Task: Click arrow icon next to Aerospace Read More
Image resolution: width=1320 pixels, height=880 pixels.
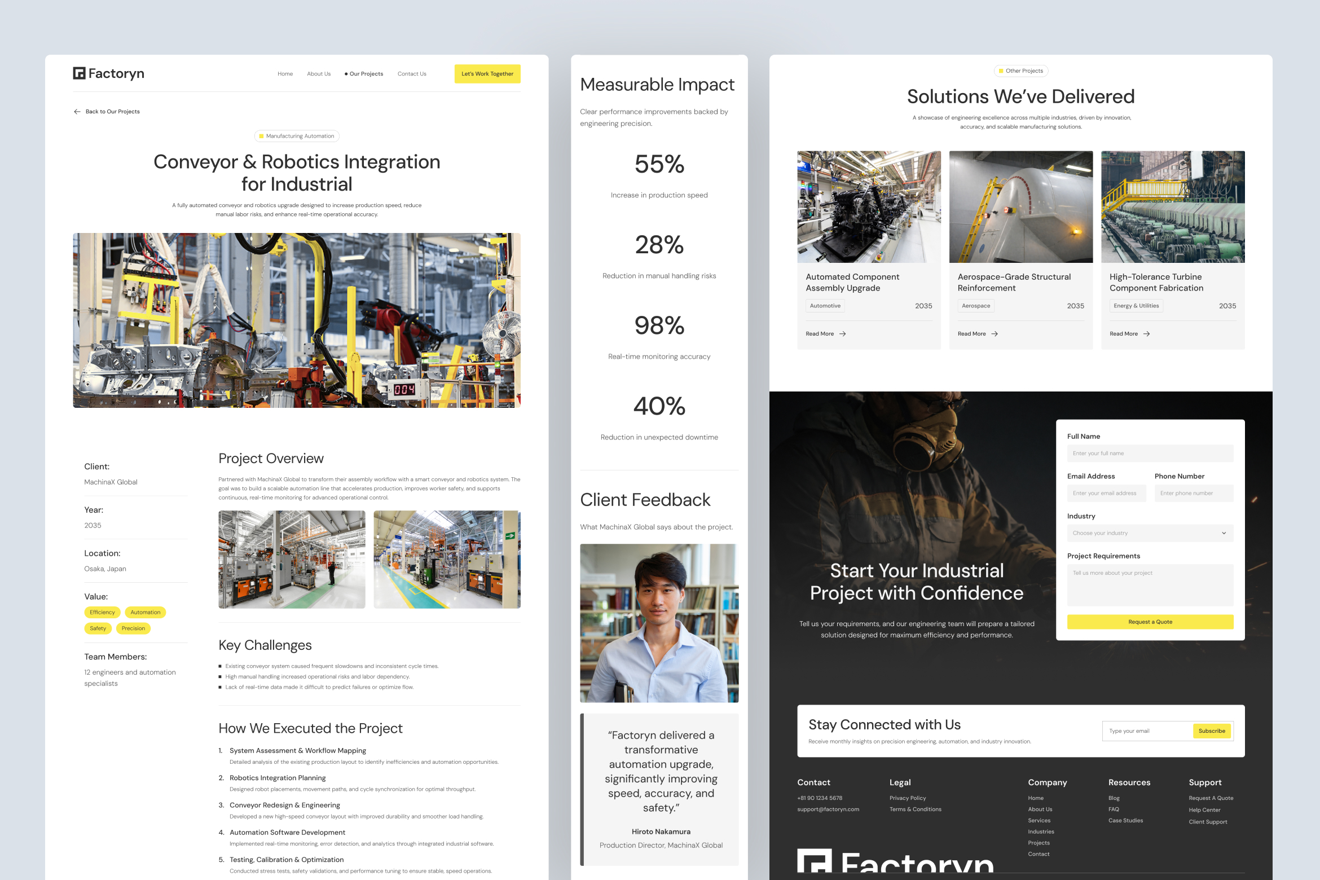Action: click(995, 334)
